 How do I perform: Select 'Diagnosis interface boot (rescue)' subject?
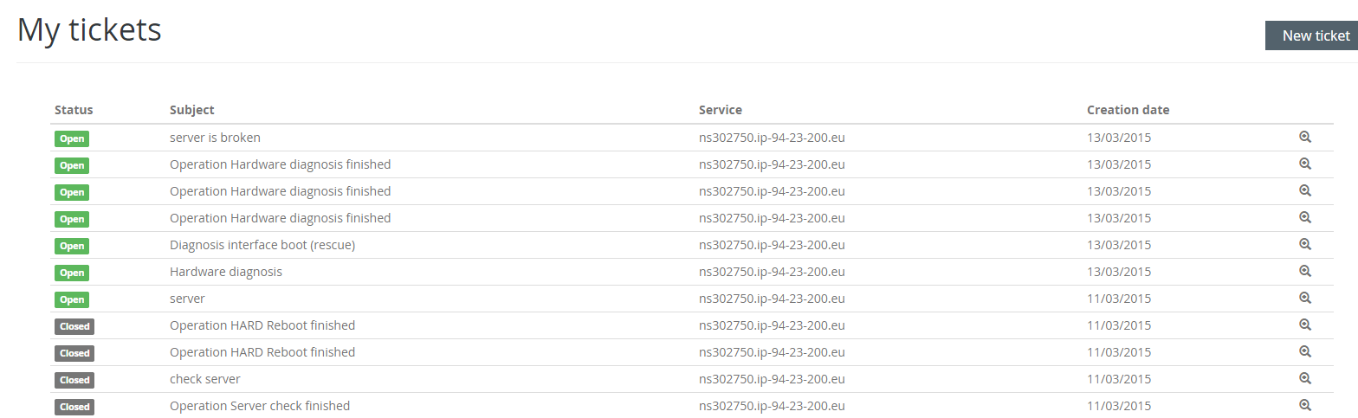coord(262,245)
